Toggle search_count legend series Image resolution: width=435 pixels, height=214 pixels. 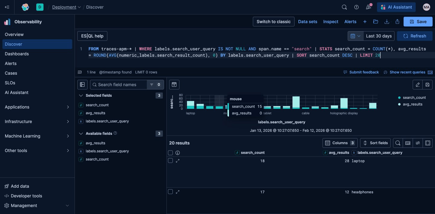click(412, 98)
